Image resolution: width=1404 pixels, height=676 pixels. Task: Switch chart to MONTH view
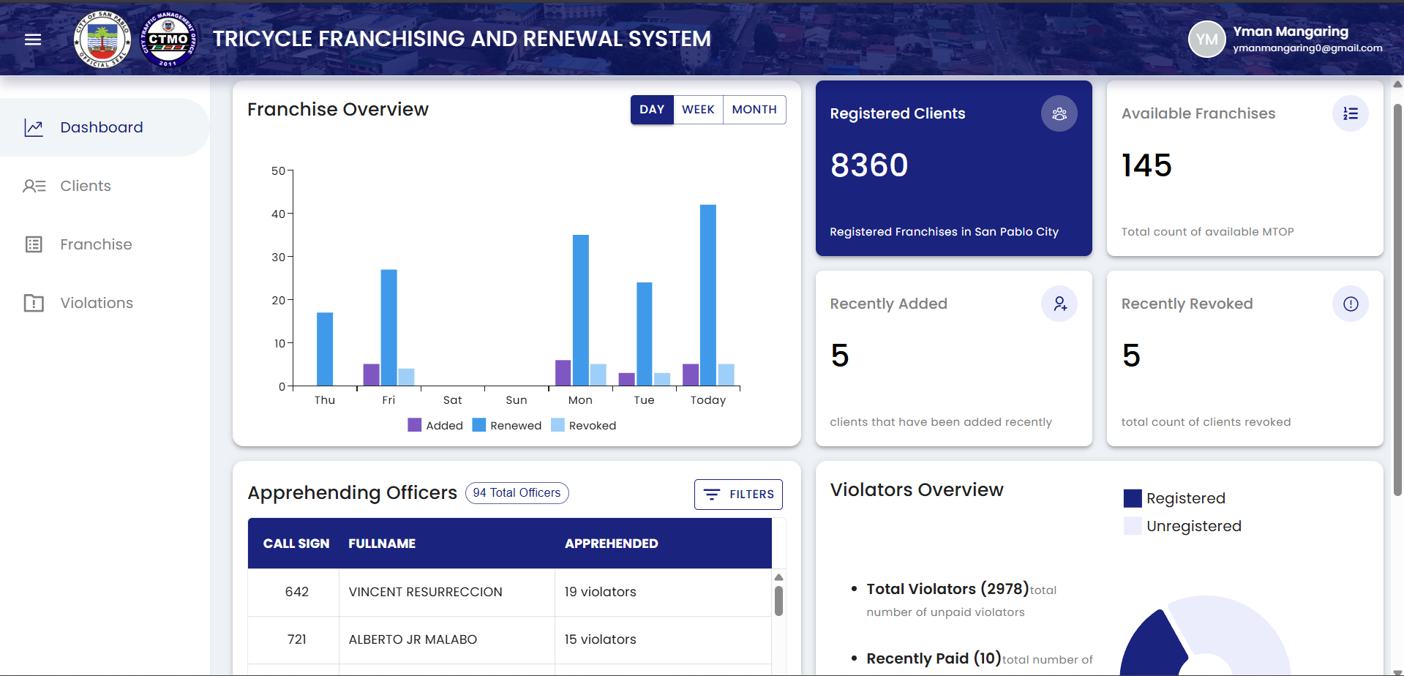point(754,110)
